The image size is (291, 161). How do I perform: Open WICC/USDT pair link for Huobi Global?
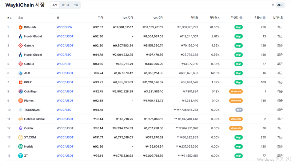65,36
